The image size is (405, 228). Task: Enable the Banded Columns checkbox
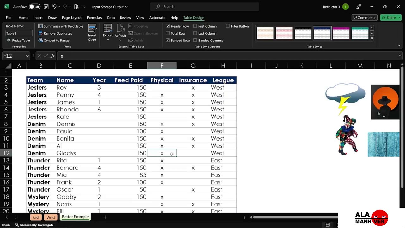coord(195,41)
